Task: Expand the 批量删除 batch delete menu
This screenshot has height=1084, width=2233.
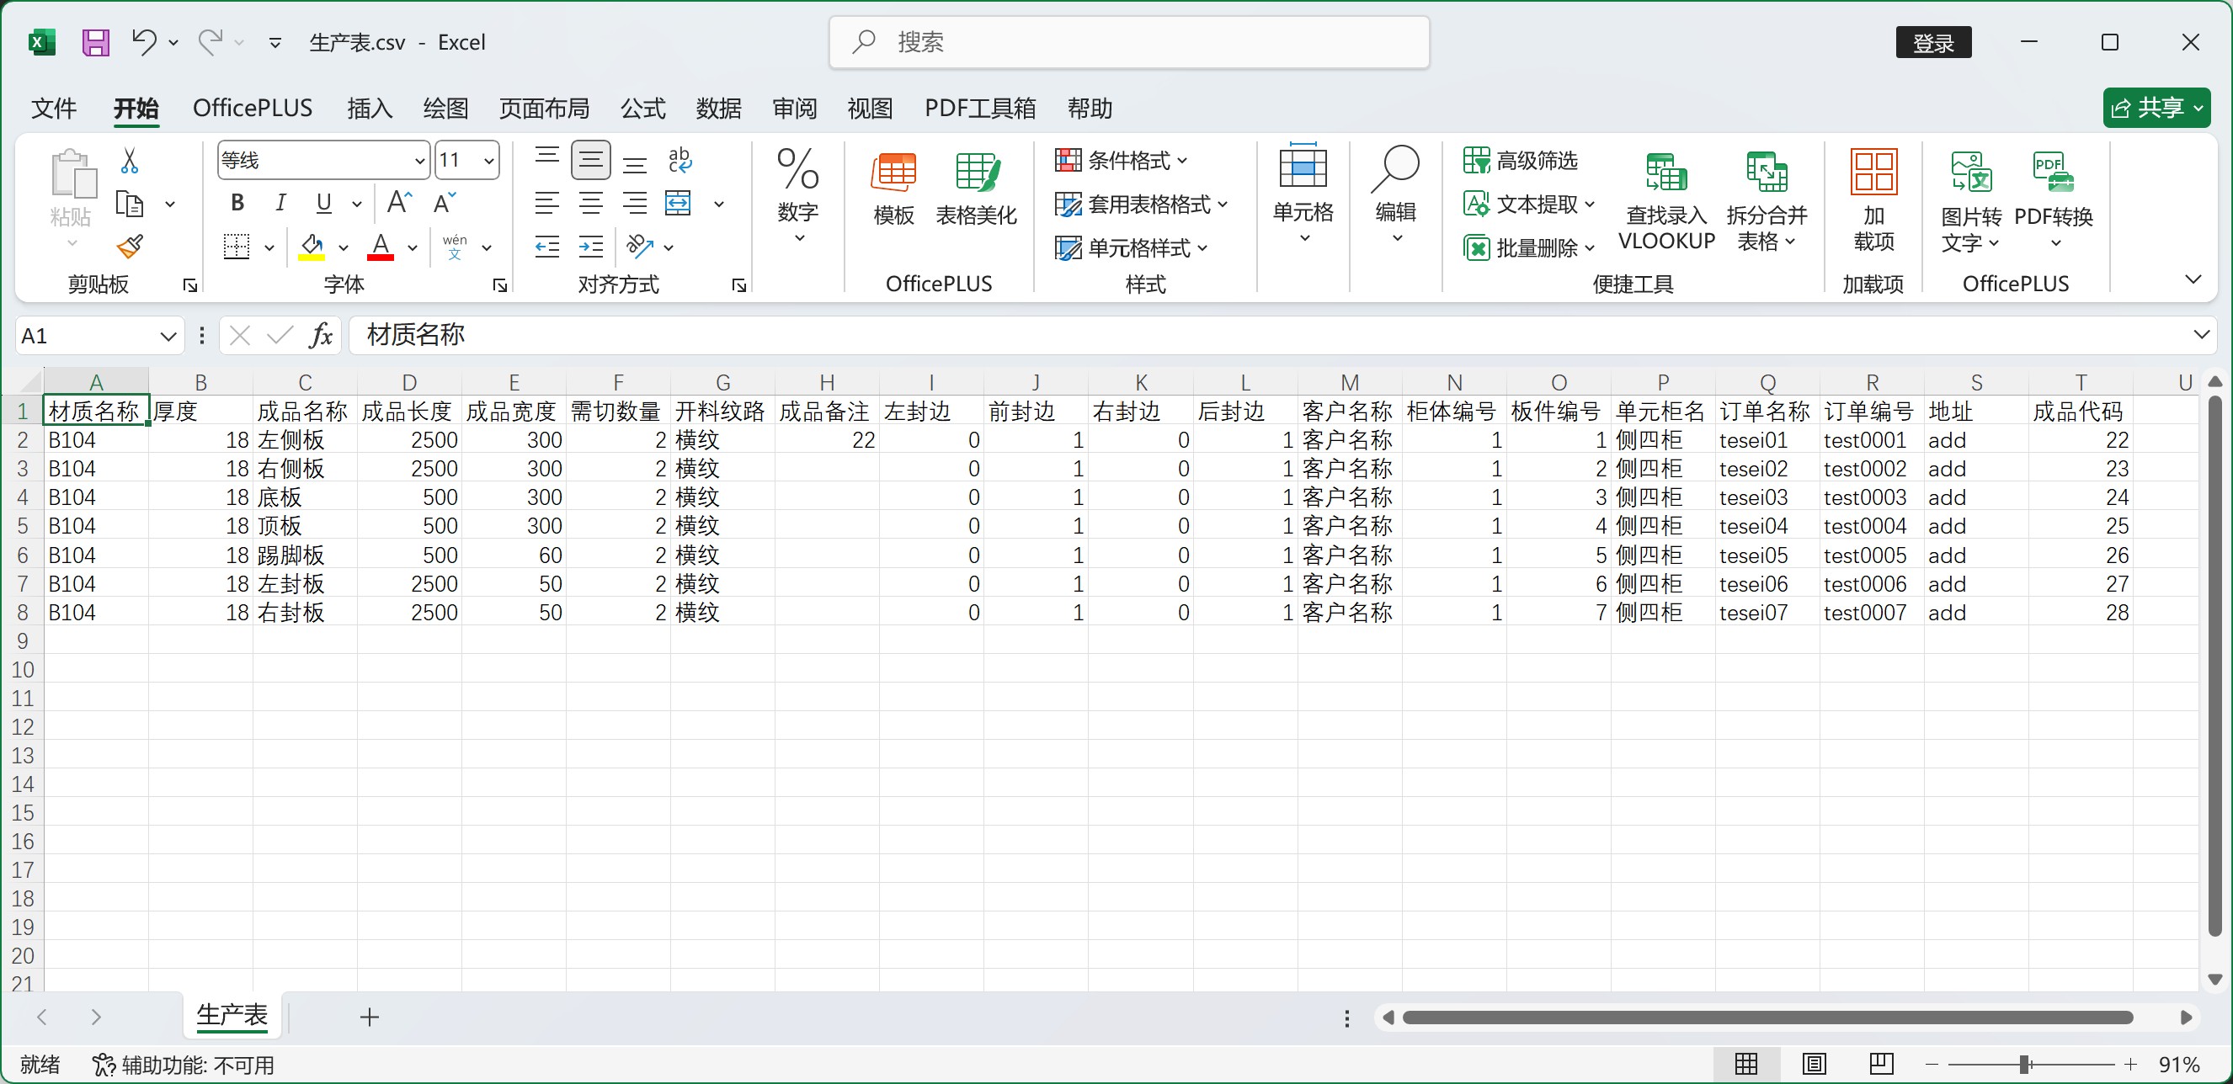Action: [1529, 248]
